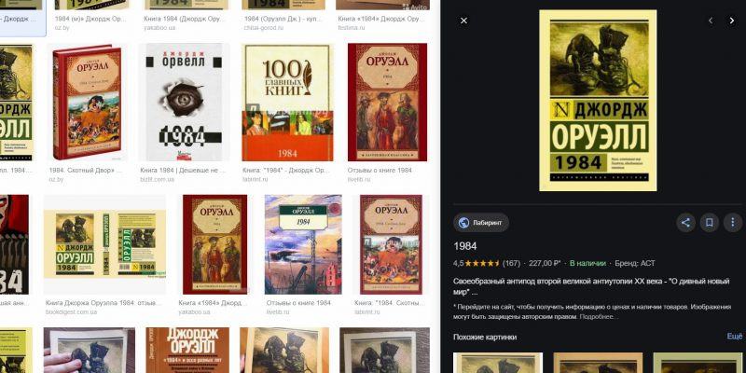Select the Орвелл eye cover thumbnail
746x373 pixels.
(x=185, y=103)
